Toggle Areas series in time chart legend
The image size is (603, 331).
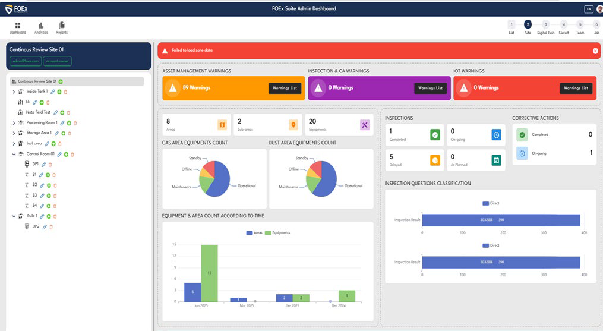point(254,232)
